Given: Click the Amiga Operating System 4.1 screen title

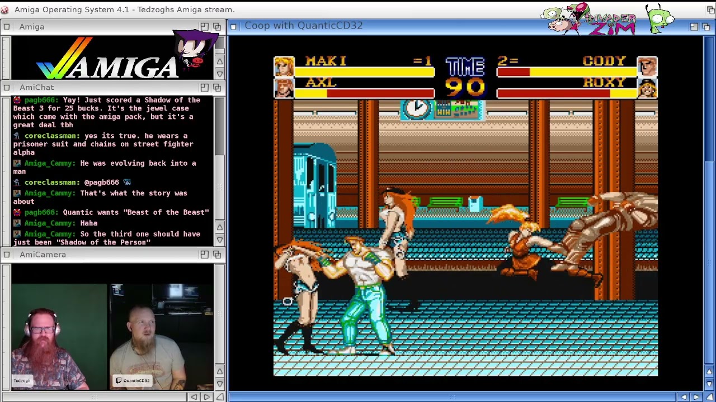Looking at the screenshot, I should [x=124, y=9].
